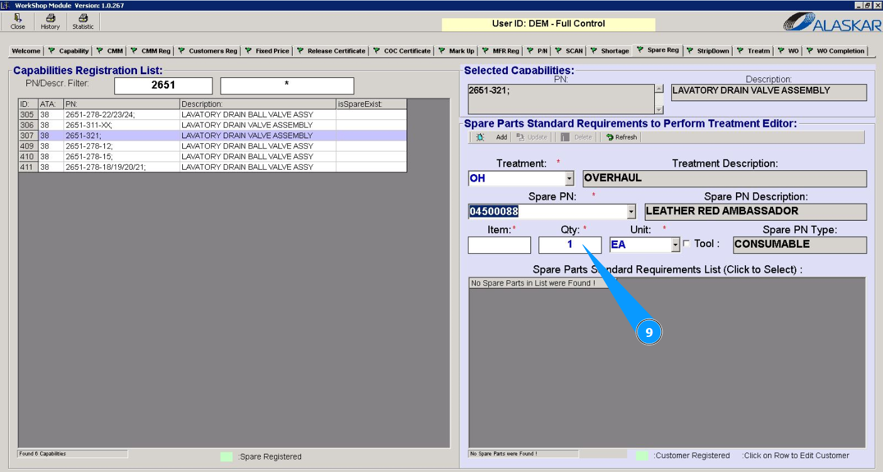
Task: Click the LAVATORY DRAIN VALVE ASSEMBLY description box
Action: pyautogui.click(x=769, y=92)
